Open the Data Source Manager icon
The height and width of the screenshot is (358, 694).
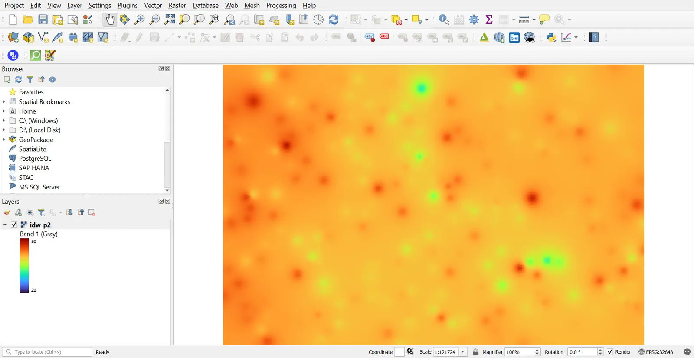[13, 37]
